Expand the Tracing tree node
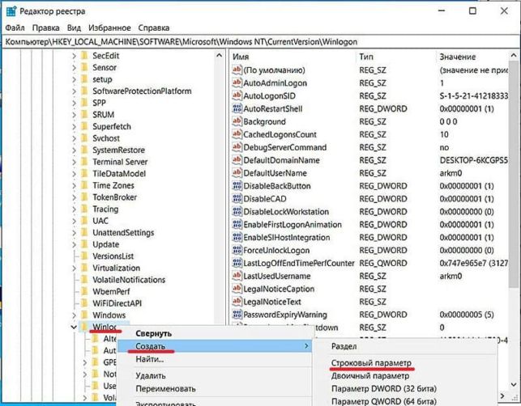The image size is (521, 406). (74, 209)
